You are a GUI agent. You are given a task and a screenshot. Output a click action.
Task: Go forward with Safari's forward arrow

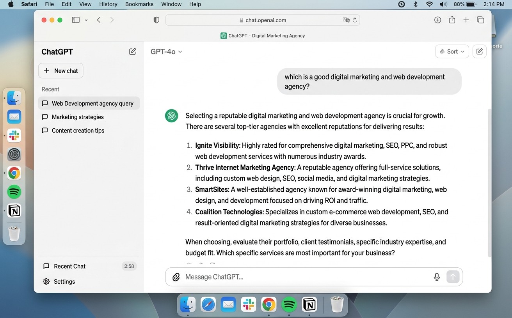[x=112, y=20]
